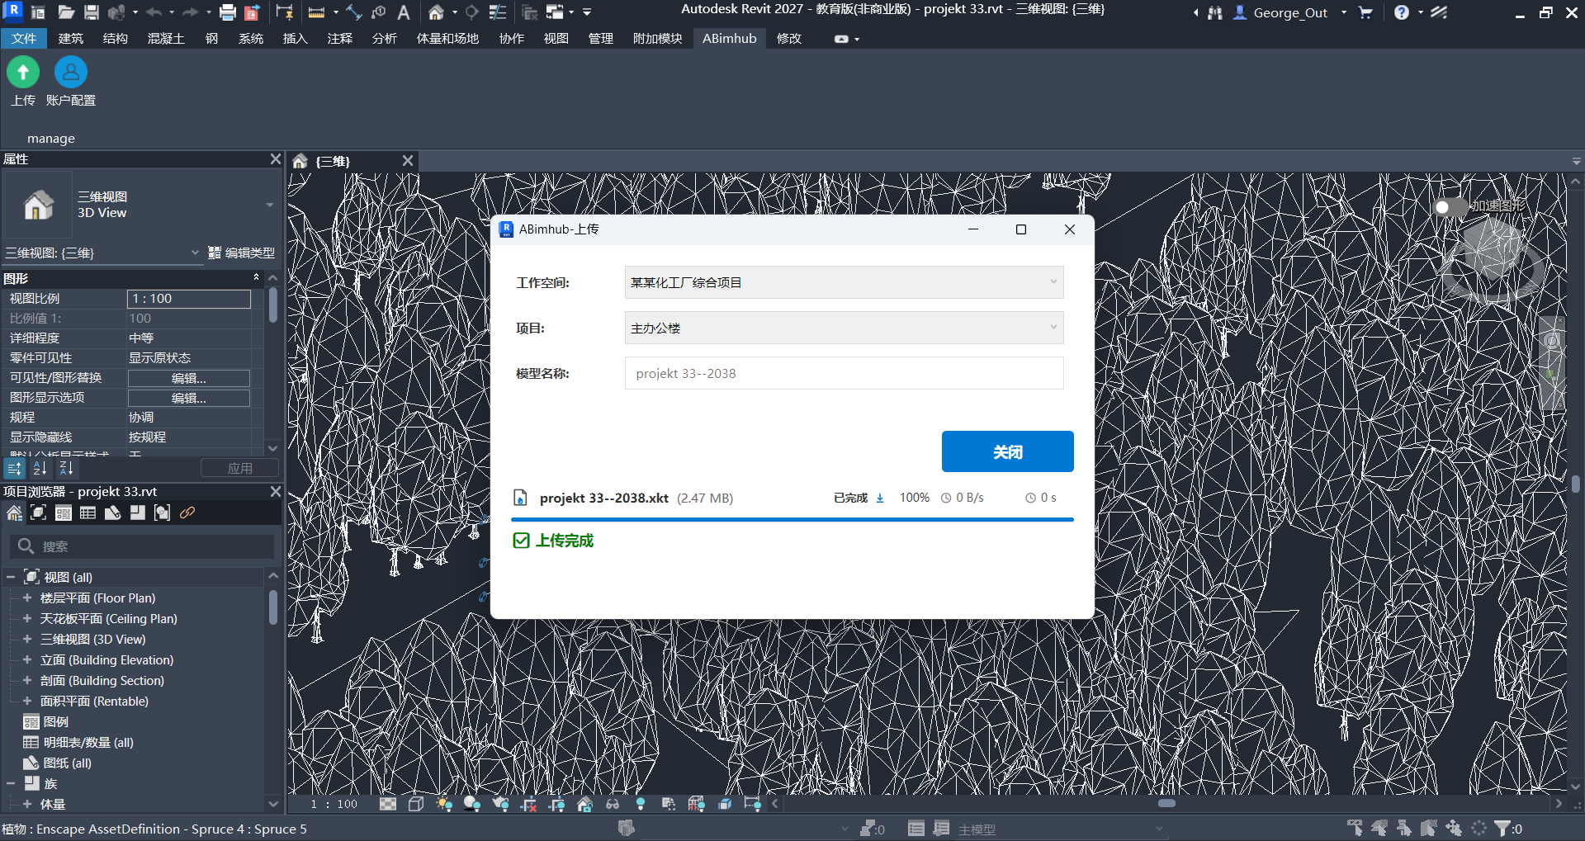Expand the 楼层平面 (Floor Plan) tree node
The width and height of the screenshot is (1585, 841).
[x=27, y=598]
